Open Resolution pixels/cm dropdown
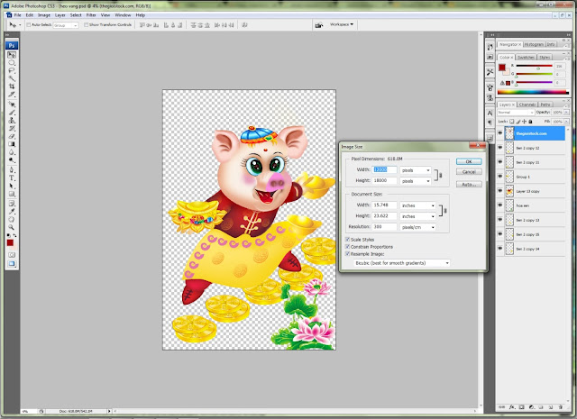Image resolution: width=577 pixels, height=419 pixels. (417, 227)
